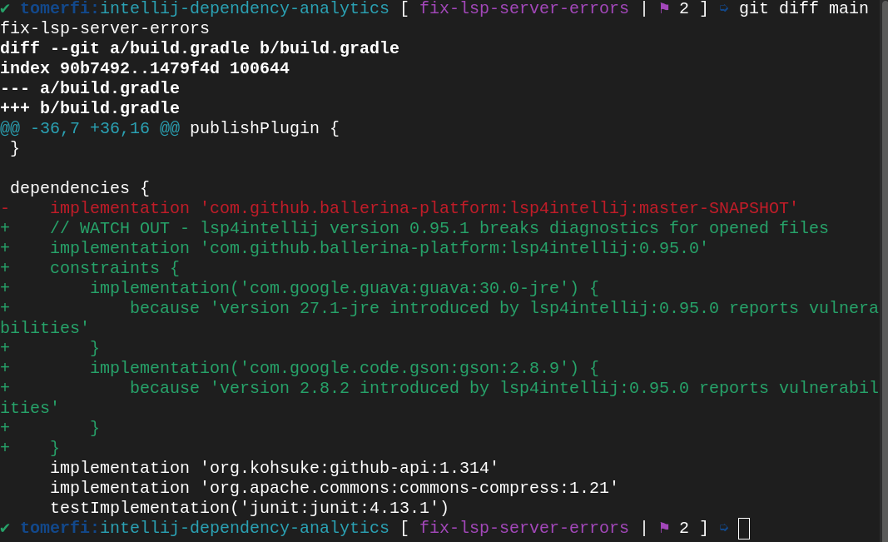Viewport: 888px width, 542px height.
Task: Click 'fix-lsp-server-errors' in the bottom prompt
Action: point(523,528)
